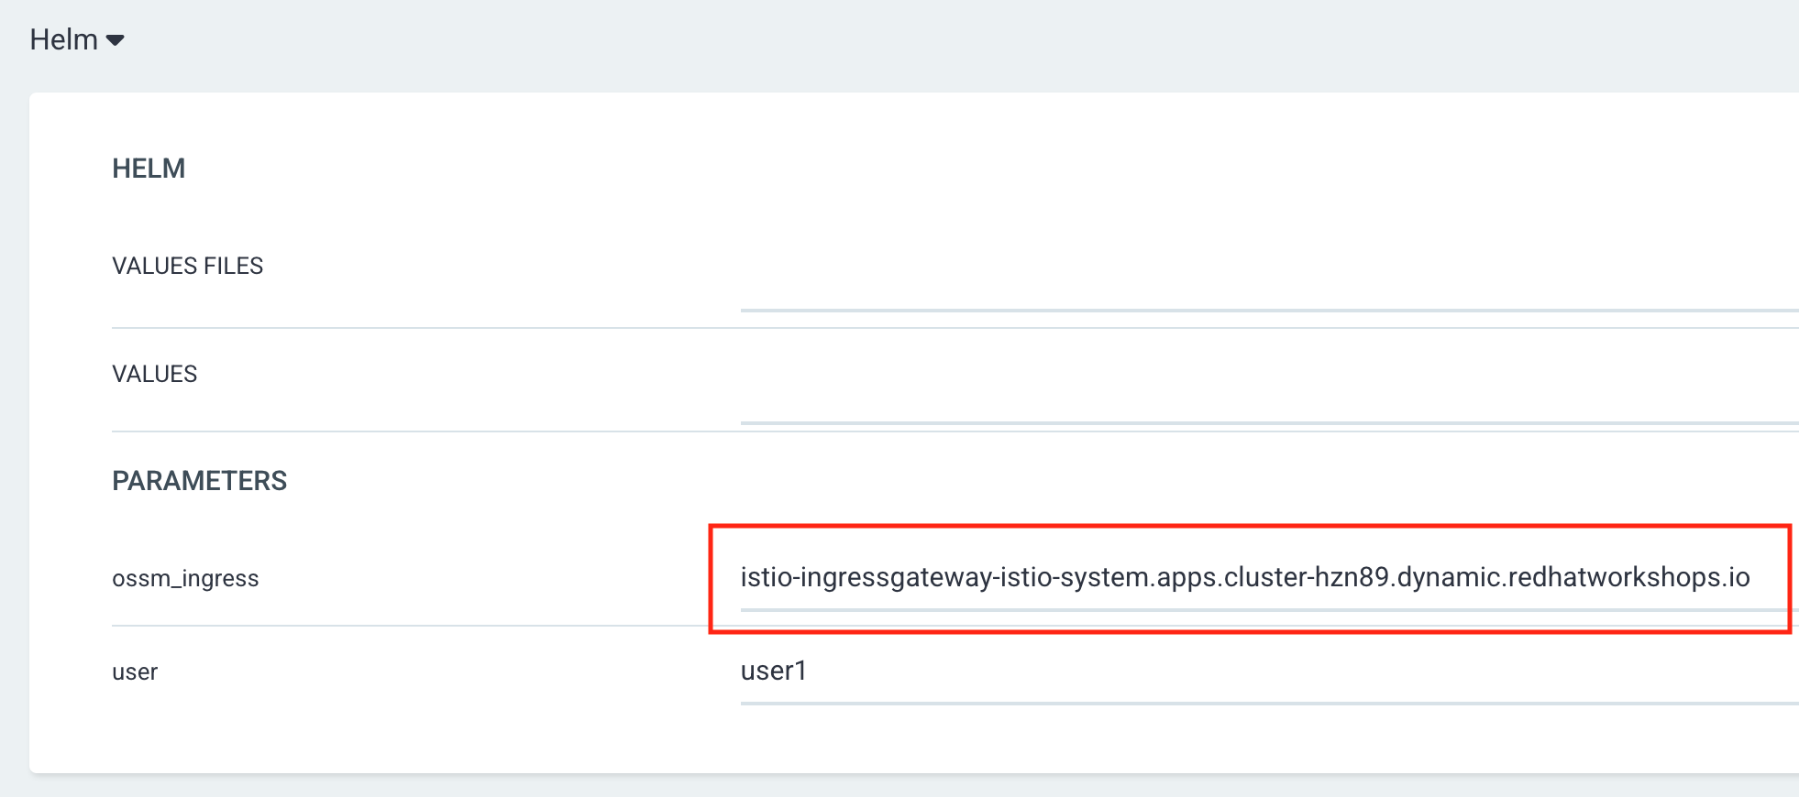Click the divider between VALUES FILES and VALUES

[x=955, y=327]
